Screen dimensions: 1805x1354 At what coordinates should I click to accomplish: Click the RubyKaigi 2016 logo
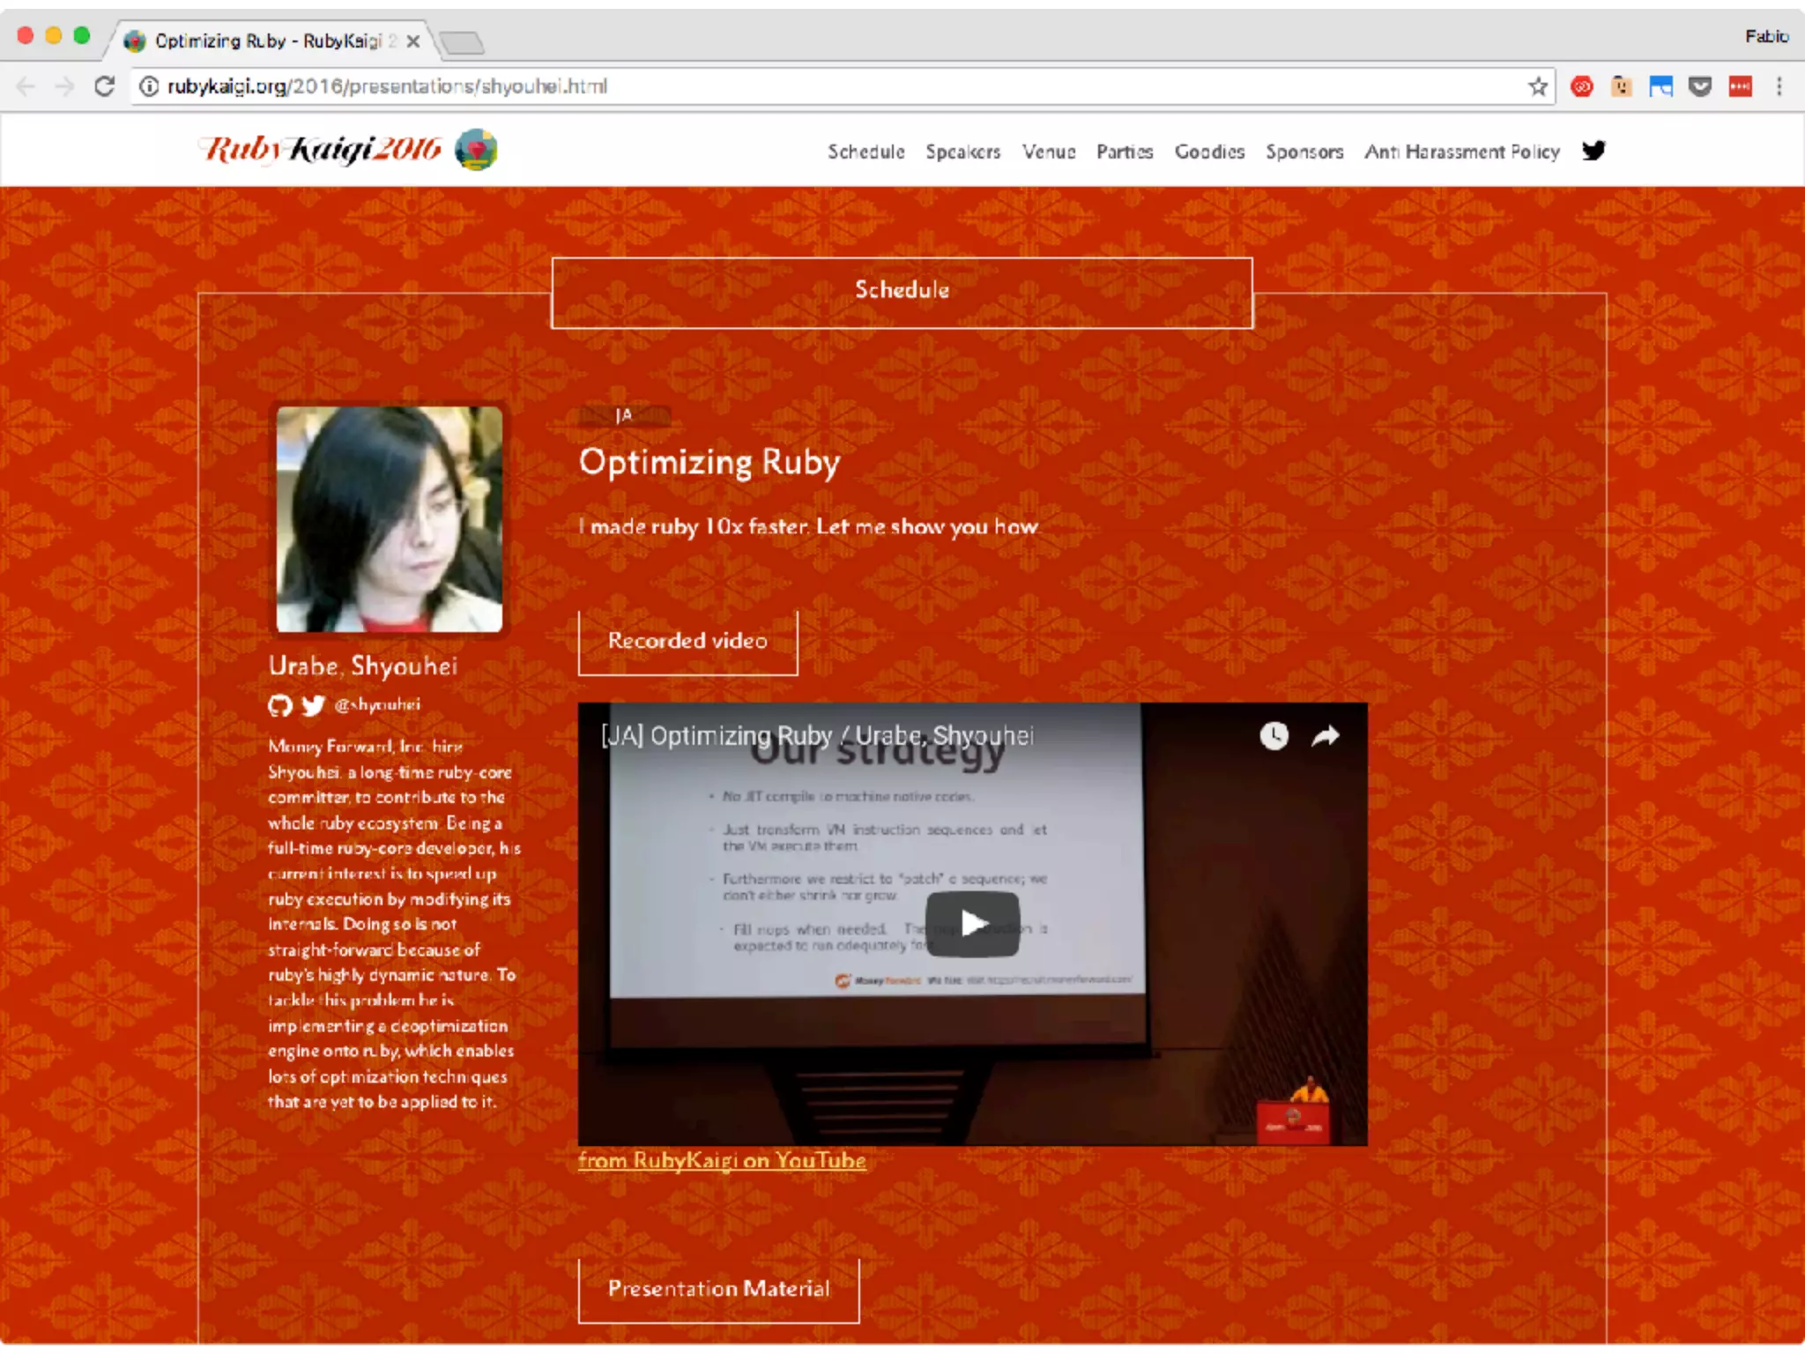click(348, 150)
